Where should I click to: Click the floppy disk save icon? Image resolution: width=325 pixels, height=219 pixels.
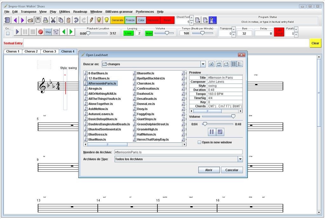tap(38, 20)
